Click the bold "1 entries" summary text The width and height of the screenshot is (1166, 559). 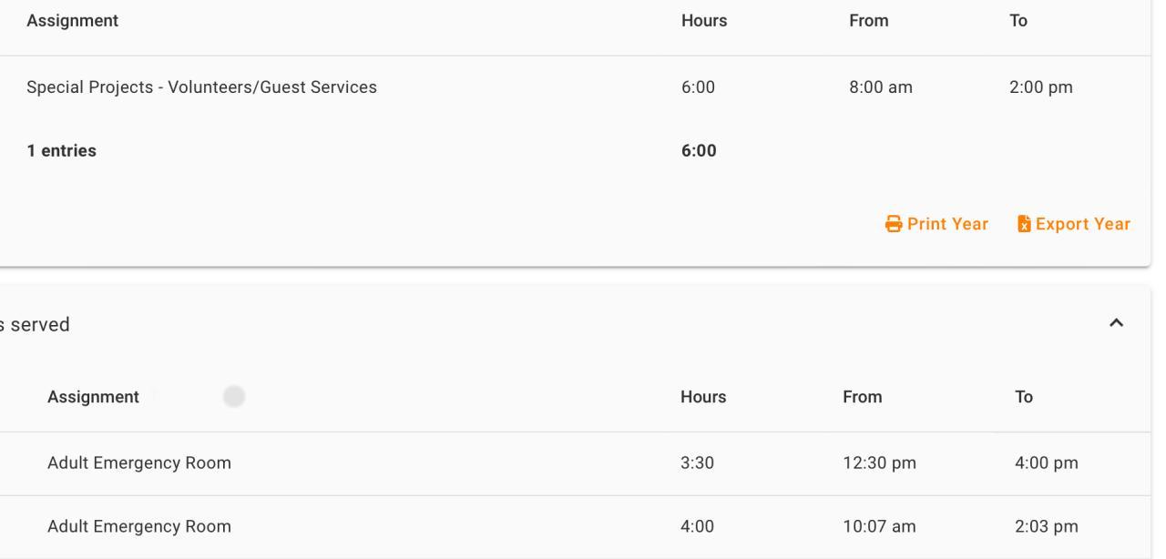point(61,151)
